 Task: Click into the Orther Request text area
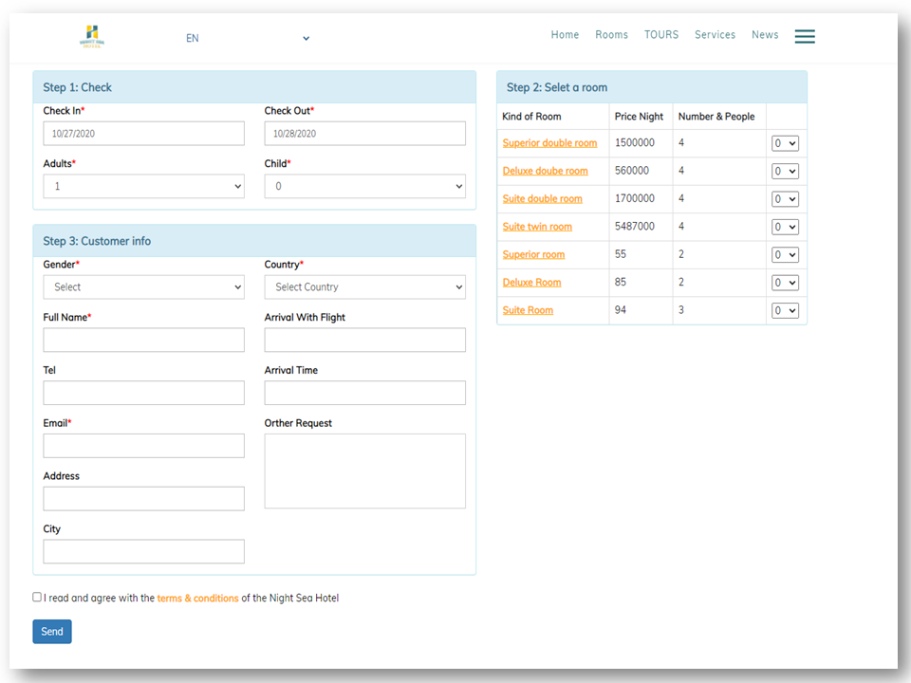364,471
